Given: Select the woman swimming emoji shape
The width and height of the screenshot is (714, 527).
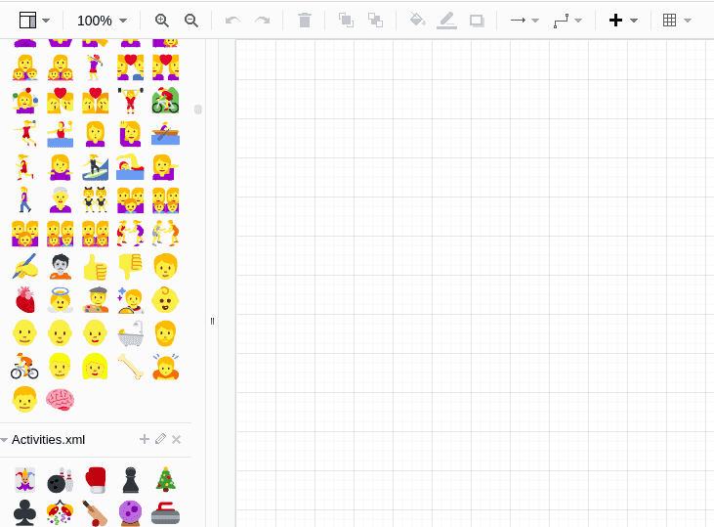Looking at the screenshot, I should pos(130,167).
